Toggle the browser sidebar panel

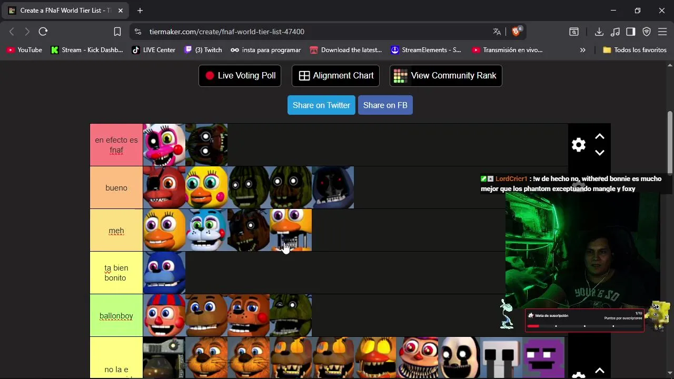click(x=631, y=32)
